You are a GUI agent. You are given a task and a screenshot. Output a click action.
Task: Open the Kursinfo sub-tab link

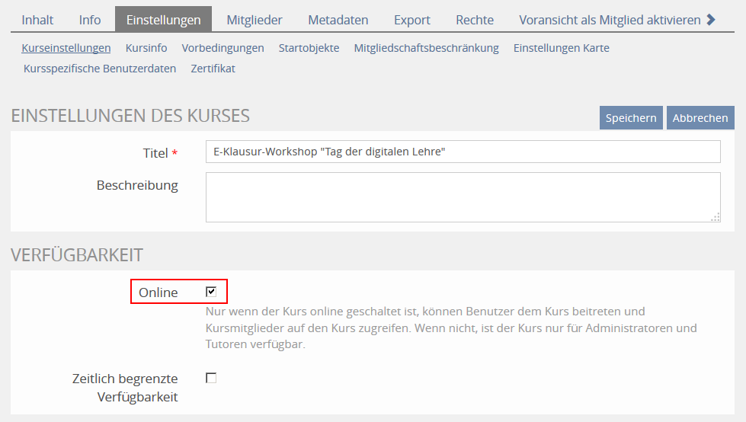(146, 48)
